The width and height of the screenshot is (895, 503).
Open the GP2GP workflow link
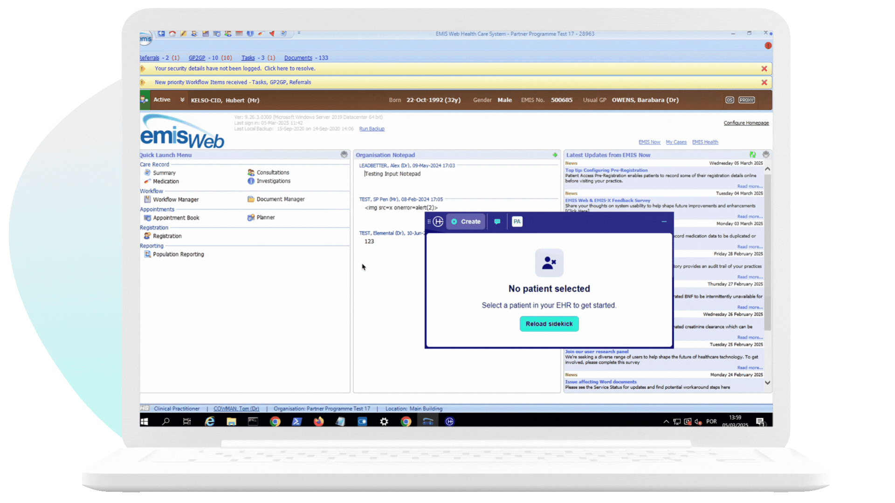tap(197, 58)
